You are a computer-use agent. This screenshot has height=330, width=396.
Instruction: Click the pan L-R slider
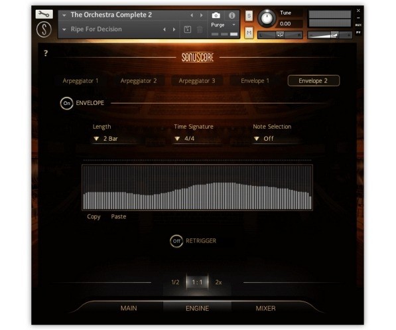click(280, 35)
